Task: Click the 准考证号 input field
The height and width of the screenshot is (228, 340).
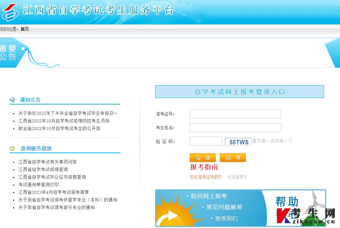Action: (x=235, y=114)
